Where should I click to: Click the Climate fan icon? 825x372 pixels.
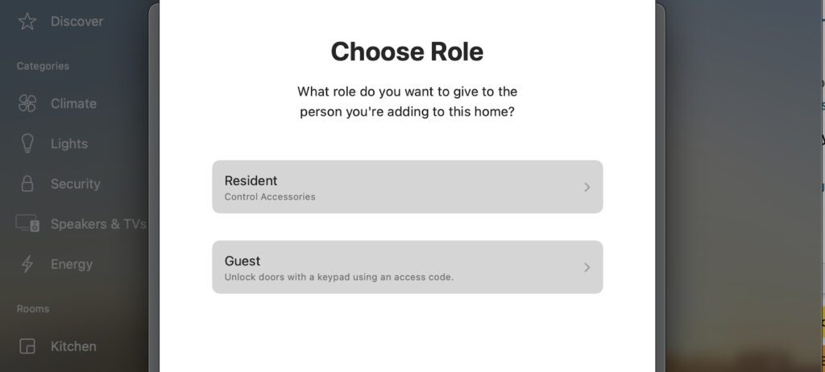tap(27, 103)
